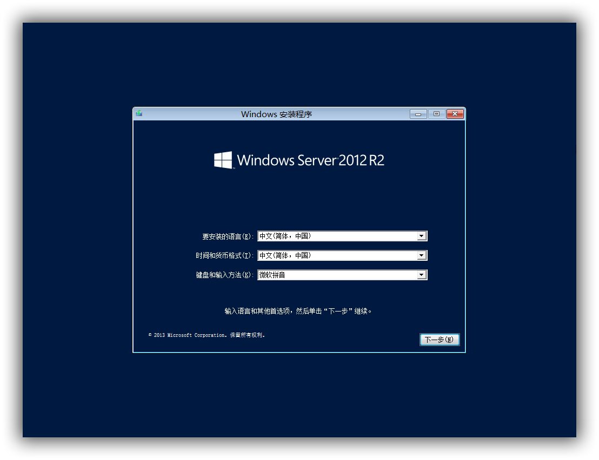Viewport: 599px width, 460px height.
Task: Open the 键盘和输入方法 dropdown arrow
Action: [x=421, y=275]
